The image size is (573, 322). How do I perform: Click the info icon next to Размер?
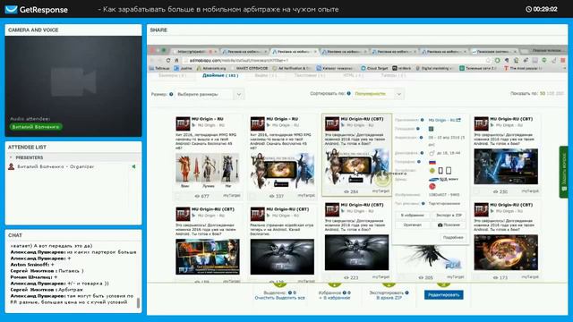[x=171, y=94]
